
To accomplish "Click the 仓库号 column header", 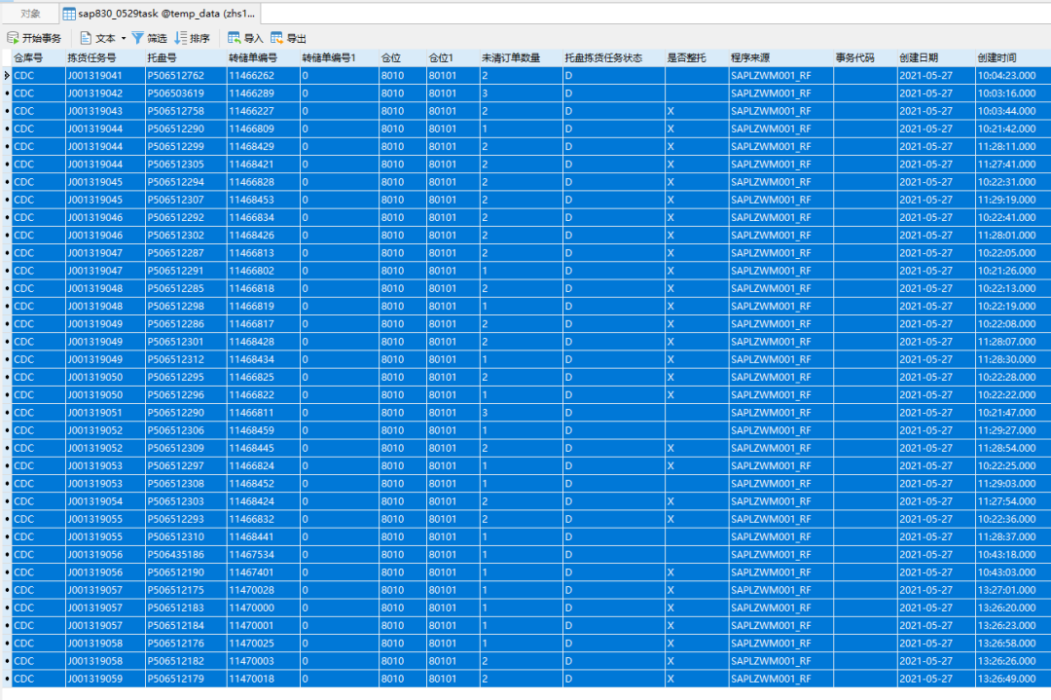I will tap(38, 58).
